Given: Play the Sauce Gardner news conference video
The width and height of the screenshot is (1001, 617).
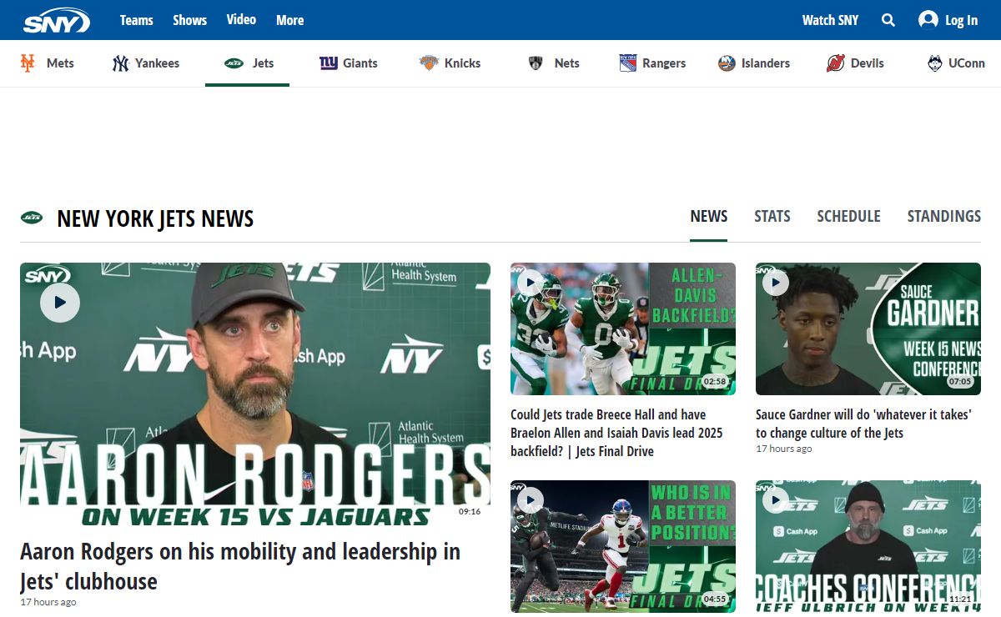Looking at the screenshot, I should (776, 283).
